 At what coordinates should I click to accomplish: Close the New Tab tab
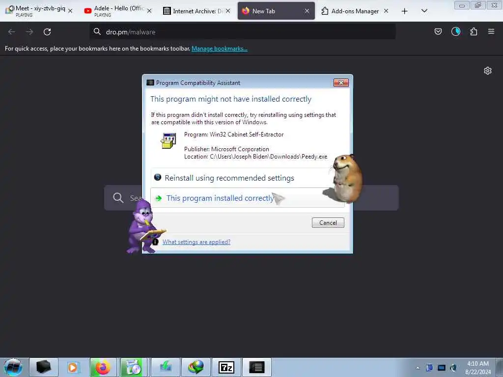coord(307,11)
